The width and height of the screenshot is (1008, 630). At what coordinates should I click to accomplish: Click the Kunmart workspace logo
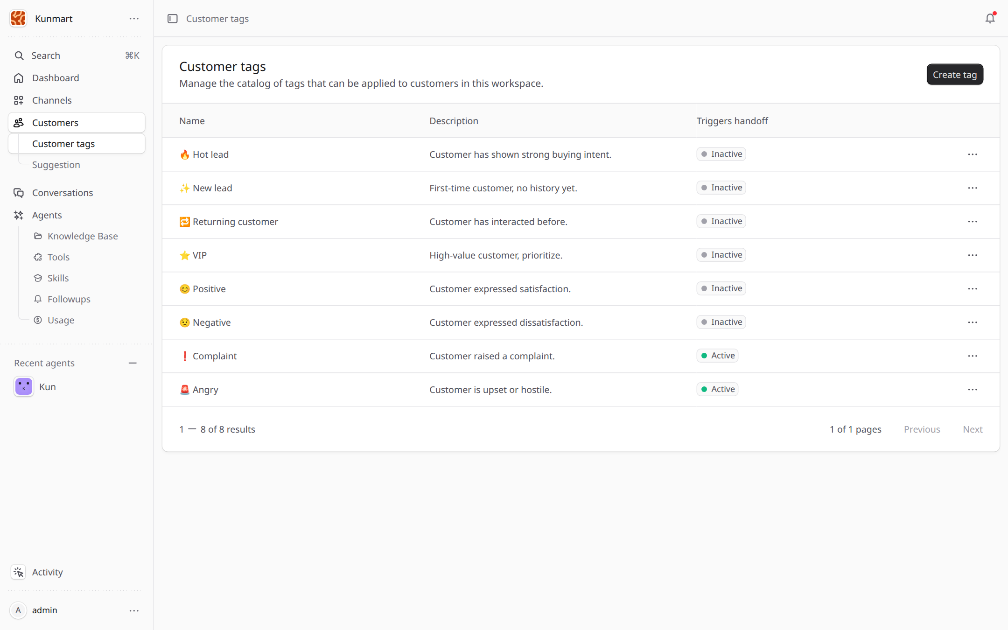18,18
